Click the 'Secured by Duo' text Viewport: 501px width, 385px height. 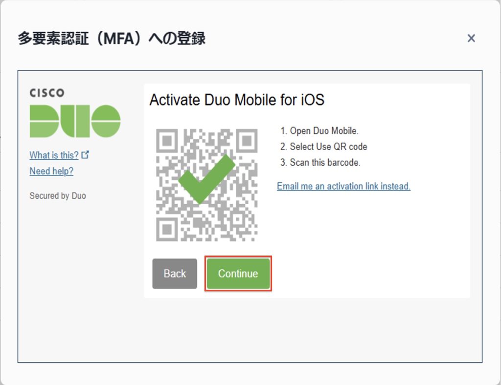tap(58, 195)
